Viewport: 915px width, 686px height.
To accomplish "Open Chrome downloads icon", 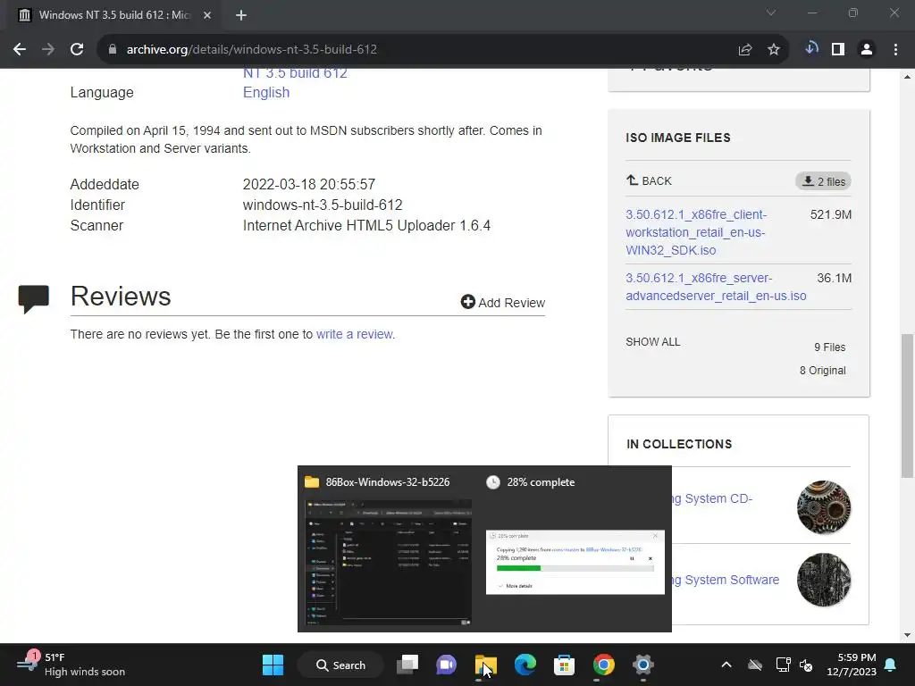I will click(x=811, y=48).
